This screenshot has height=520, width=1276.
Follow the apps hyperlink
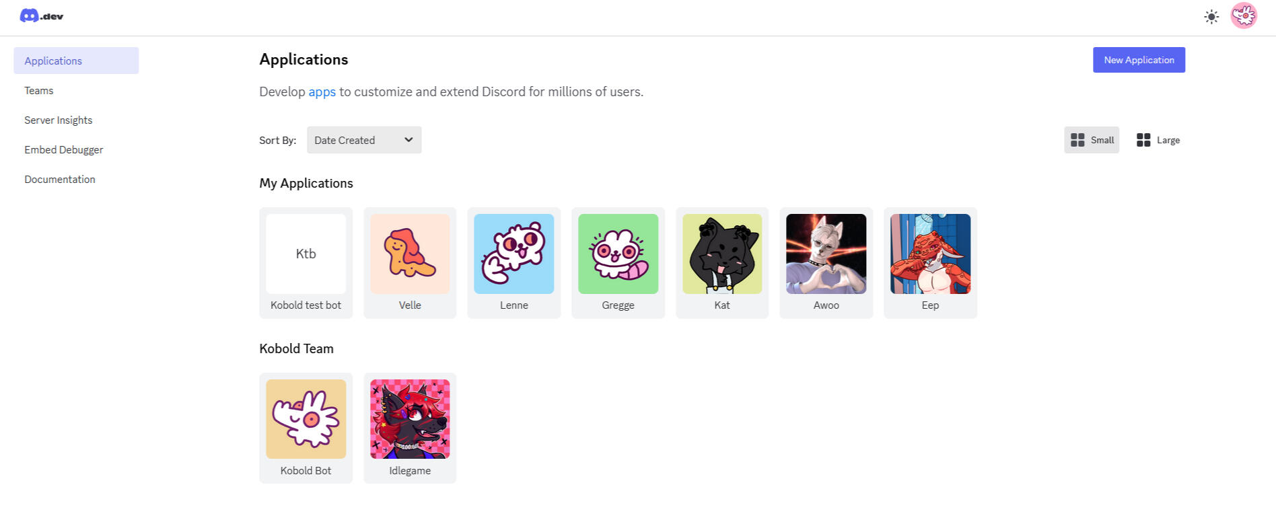(x=322, y=91)
